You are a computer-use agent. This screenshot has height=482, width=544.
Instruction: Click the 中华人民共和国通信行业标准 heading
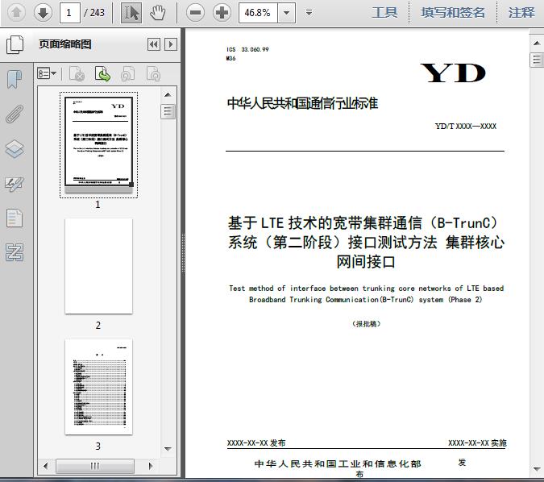302,103
